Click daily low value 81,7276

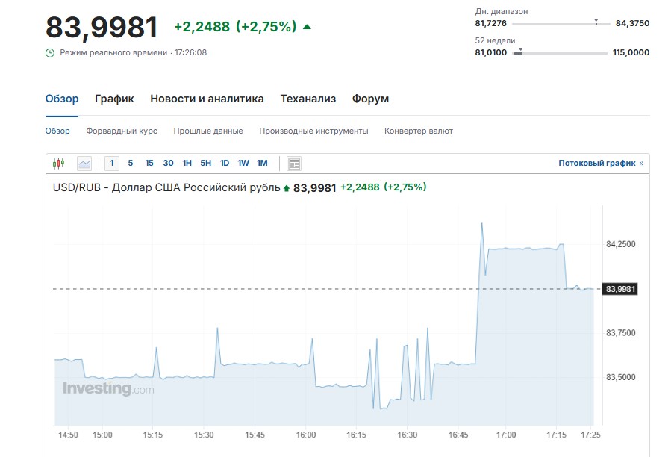tap(491, 23)
